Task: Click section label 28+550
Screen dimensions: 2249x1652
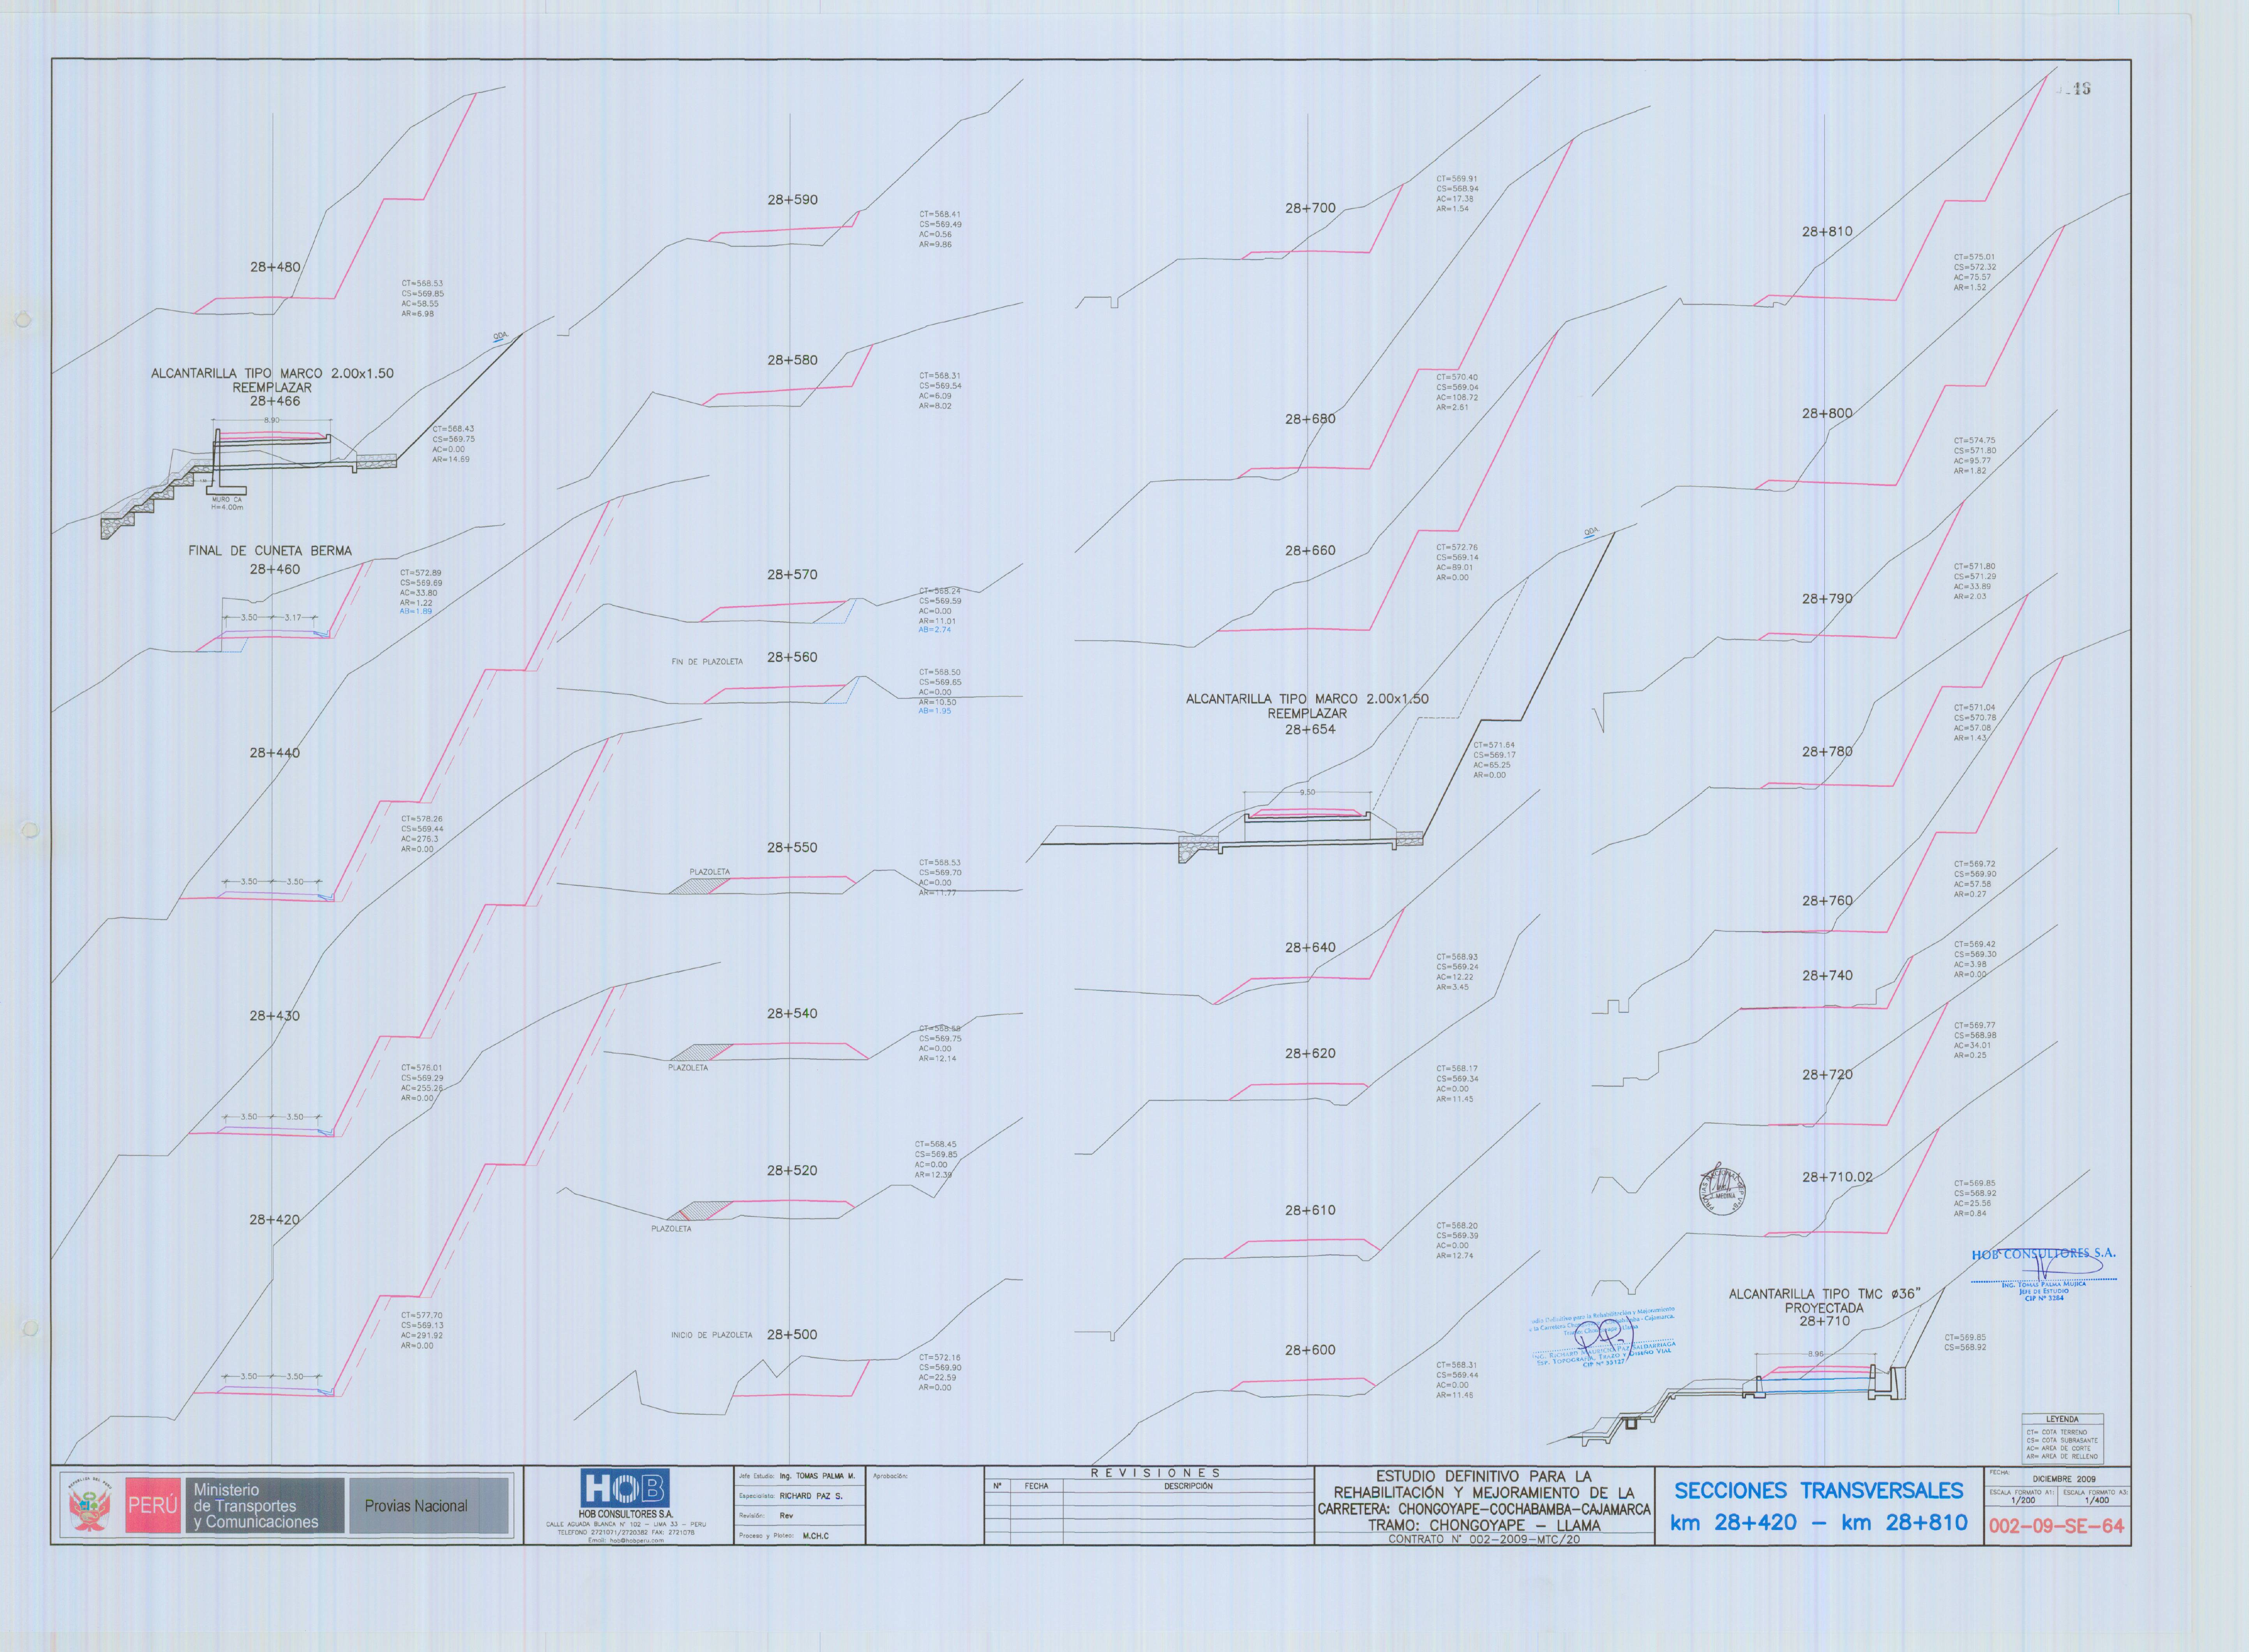Action: click(x=792, y=848)
